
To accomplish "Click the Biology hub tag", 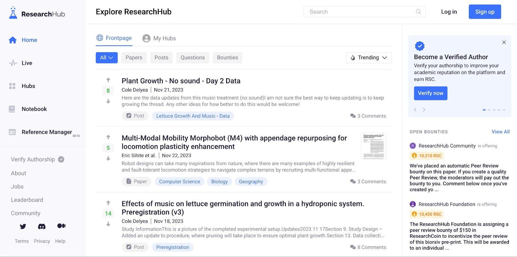I will (219, 182).
